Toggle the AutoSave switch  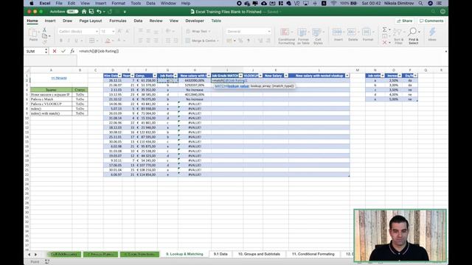click(72, 12)
